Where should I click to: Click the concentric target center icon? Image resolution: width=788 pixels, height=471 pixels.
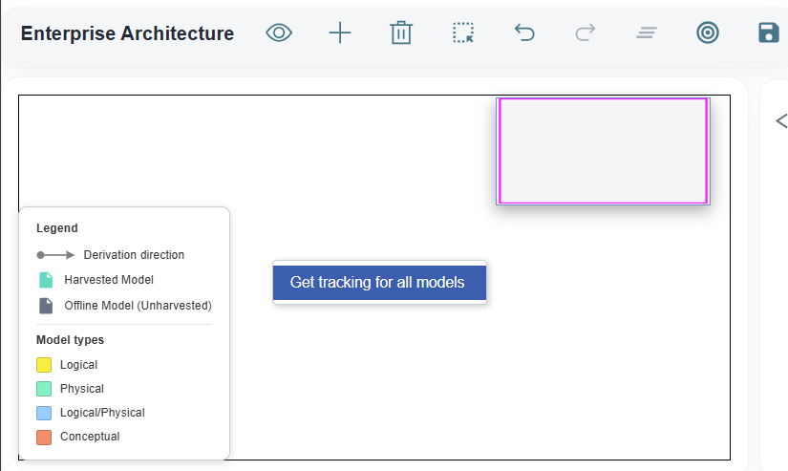(x=708, y=33)
